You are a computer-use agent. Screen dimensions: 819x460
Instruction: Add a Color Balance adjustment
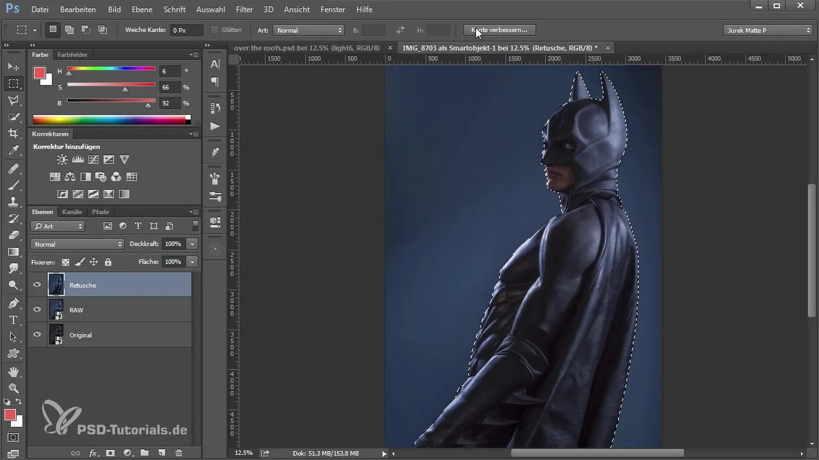(70, 177)
